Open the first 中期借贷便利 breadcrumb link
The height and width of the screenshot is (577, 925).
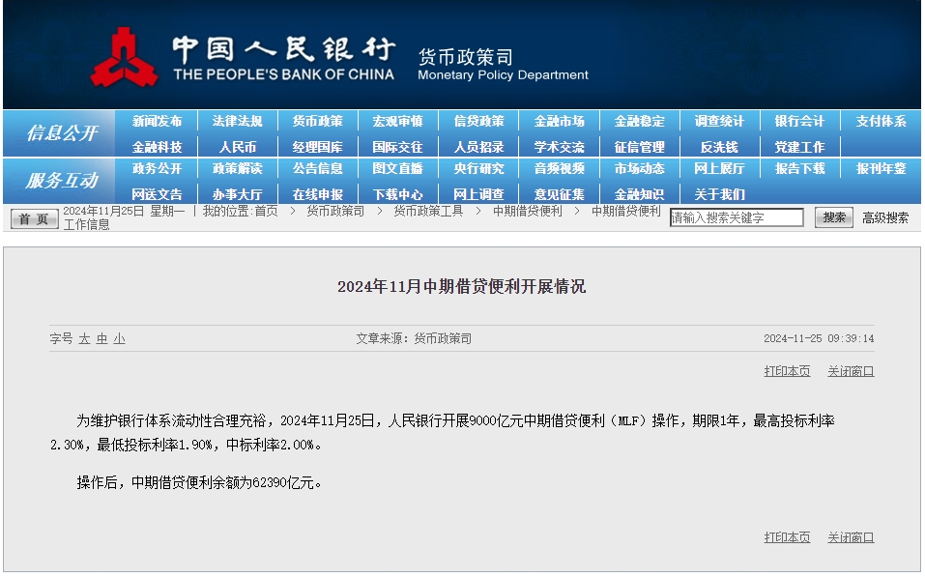click(x=528, y=212)
